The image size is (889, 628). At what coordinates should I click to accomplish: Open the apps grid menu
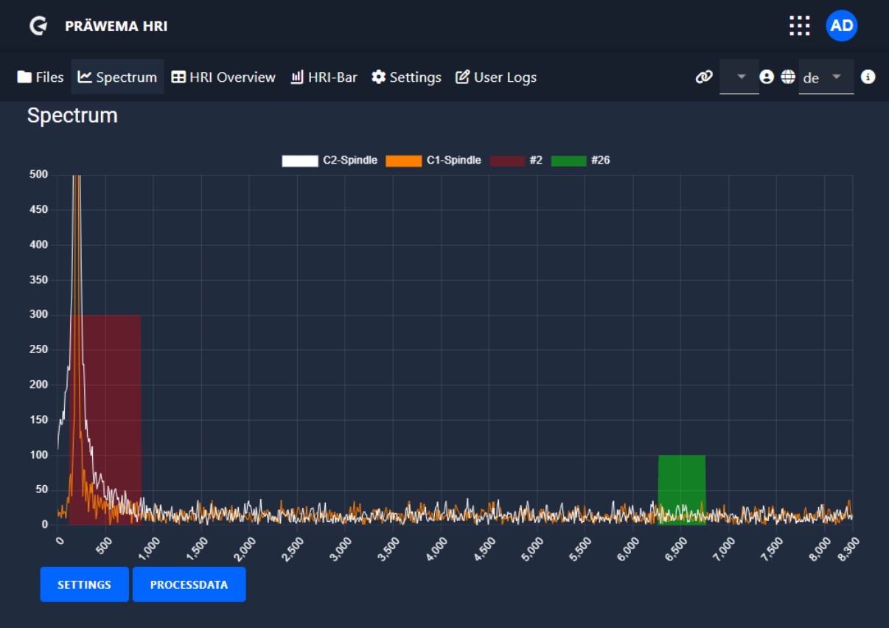[799, 26]
